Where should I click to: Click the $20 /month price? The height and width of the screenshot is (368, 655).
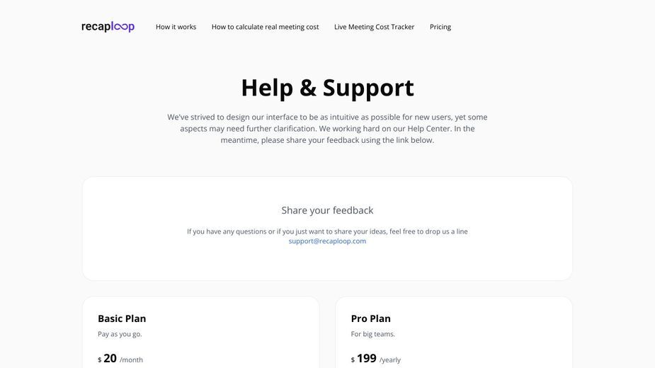point(120,358)
